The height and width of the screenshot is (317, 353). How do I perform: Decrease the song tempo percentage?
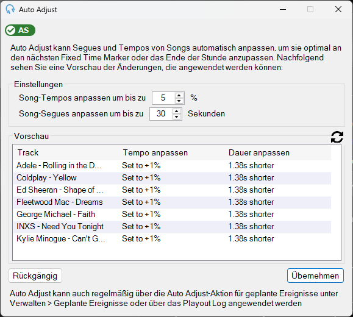(179, 101)
